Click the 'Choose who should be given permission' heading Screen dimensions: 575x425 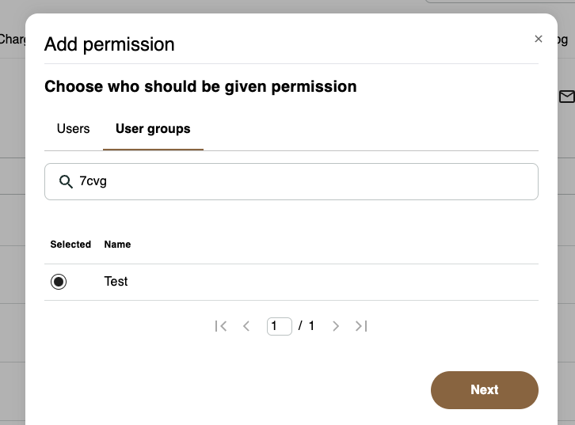200,86
